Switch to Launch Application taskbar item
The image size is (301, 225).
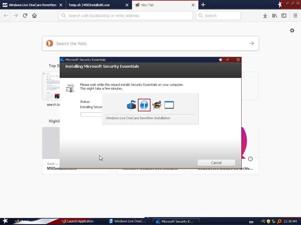78,221
